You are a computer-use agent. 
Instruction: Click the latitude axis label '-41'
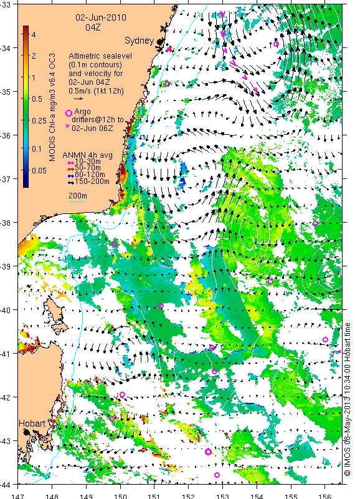(6, 354)
